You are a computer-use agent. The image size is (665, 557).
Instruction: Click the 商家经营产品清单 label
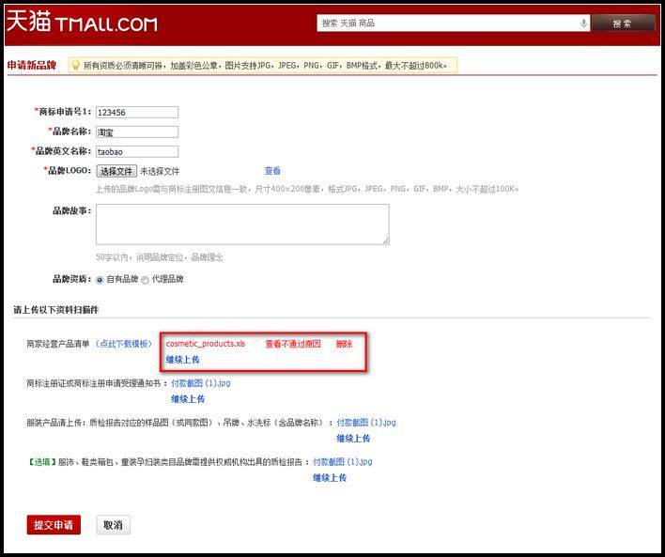click(58, 344)
